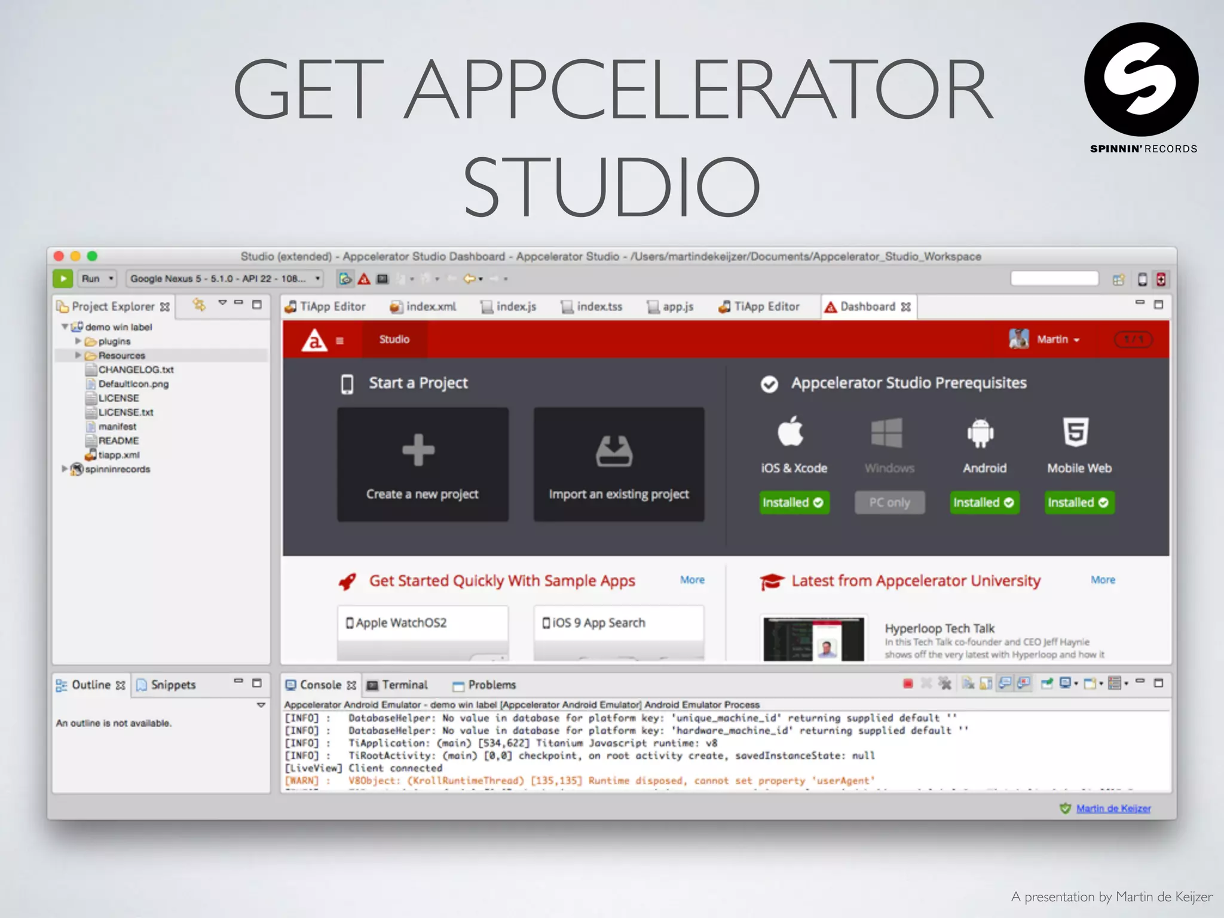Switch to the app.js tab

click(671, 307)
